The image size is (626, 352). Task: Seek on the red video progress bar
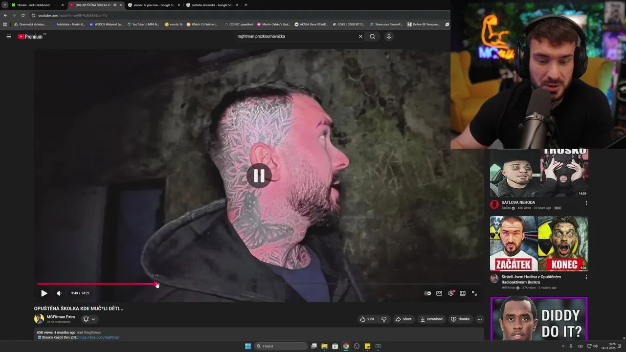[259, 284]
